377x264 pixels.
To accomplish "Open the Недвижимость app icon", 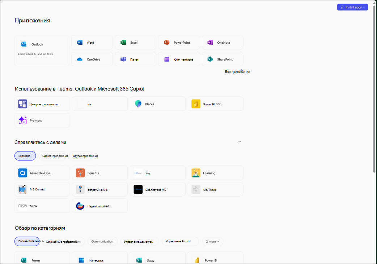I will click(x=80, y=206).
